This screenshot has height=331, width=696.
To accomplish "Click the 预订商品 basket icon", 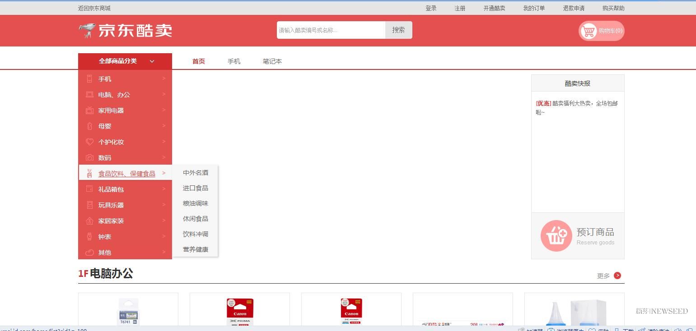I will 556,236.
